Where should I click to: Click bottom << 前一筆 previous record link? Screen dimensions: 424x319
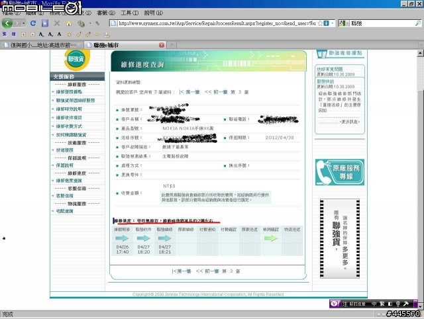207,271
